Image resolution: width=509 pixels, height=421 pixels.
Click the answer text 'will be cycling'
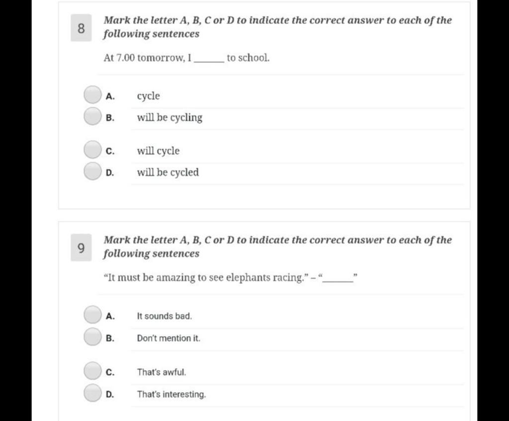tap(170, 117)
